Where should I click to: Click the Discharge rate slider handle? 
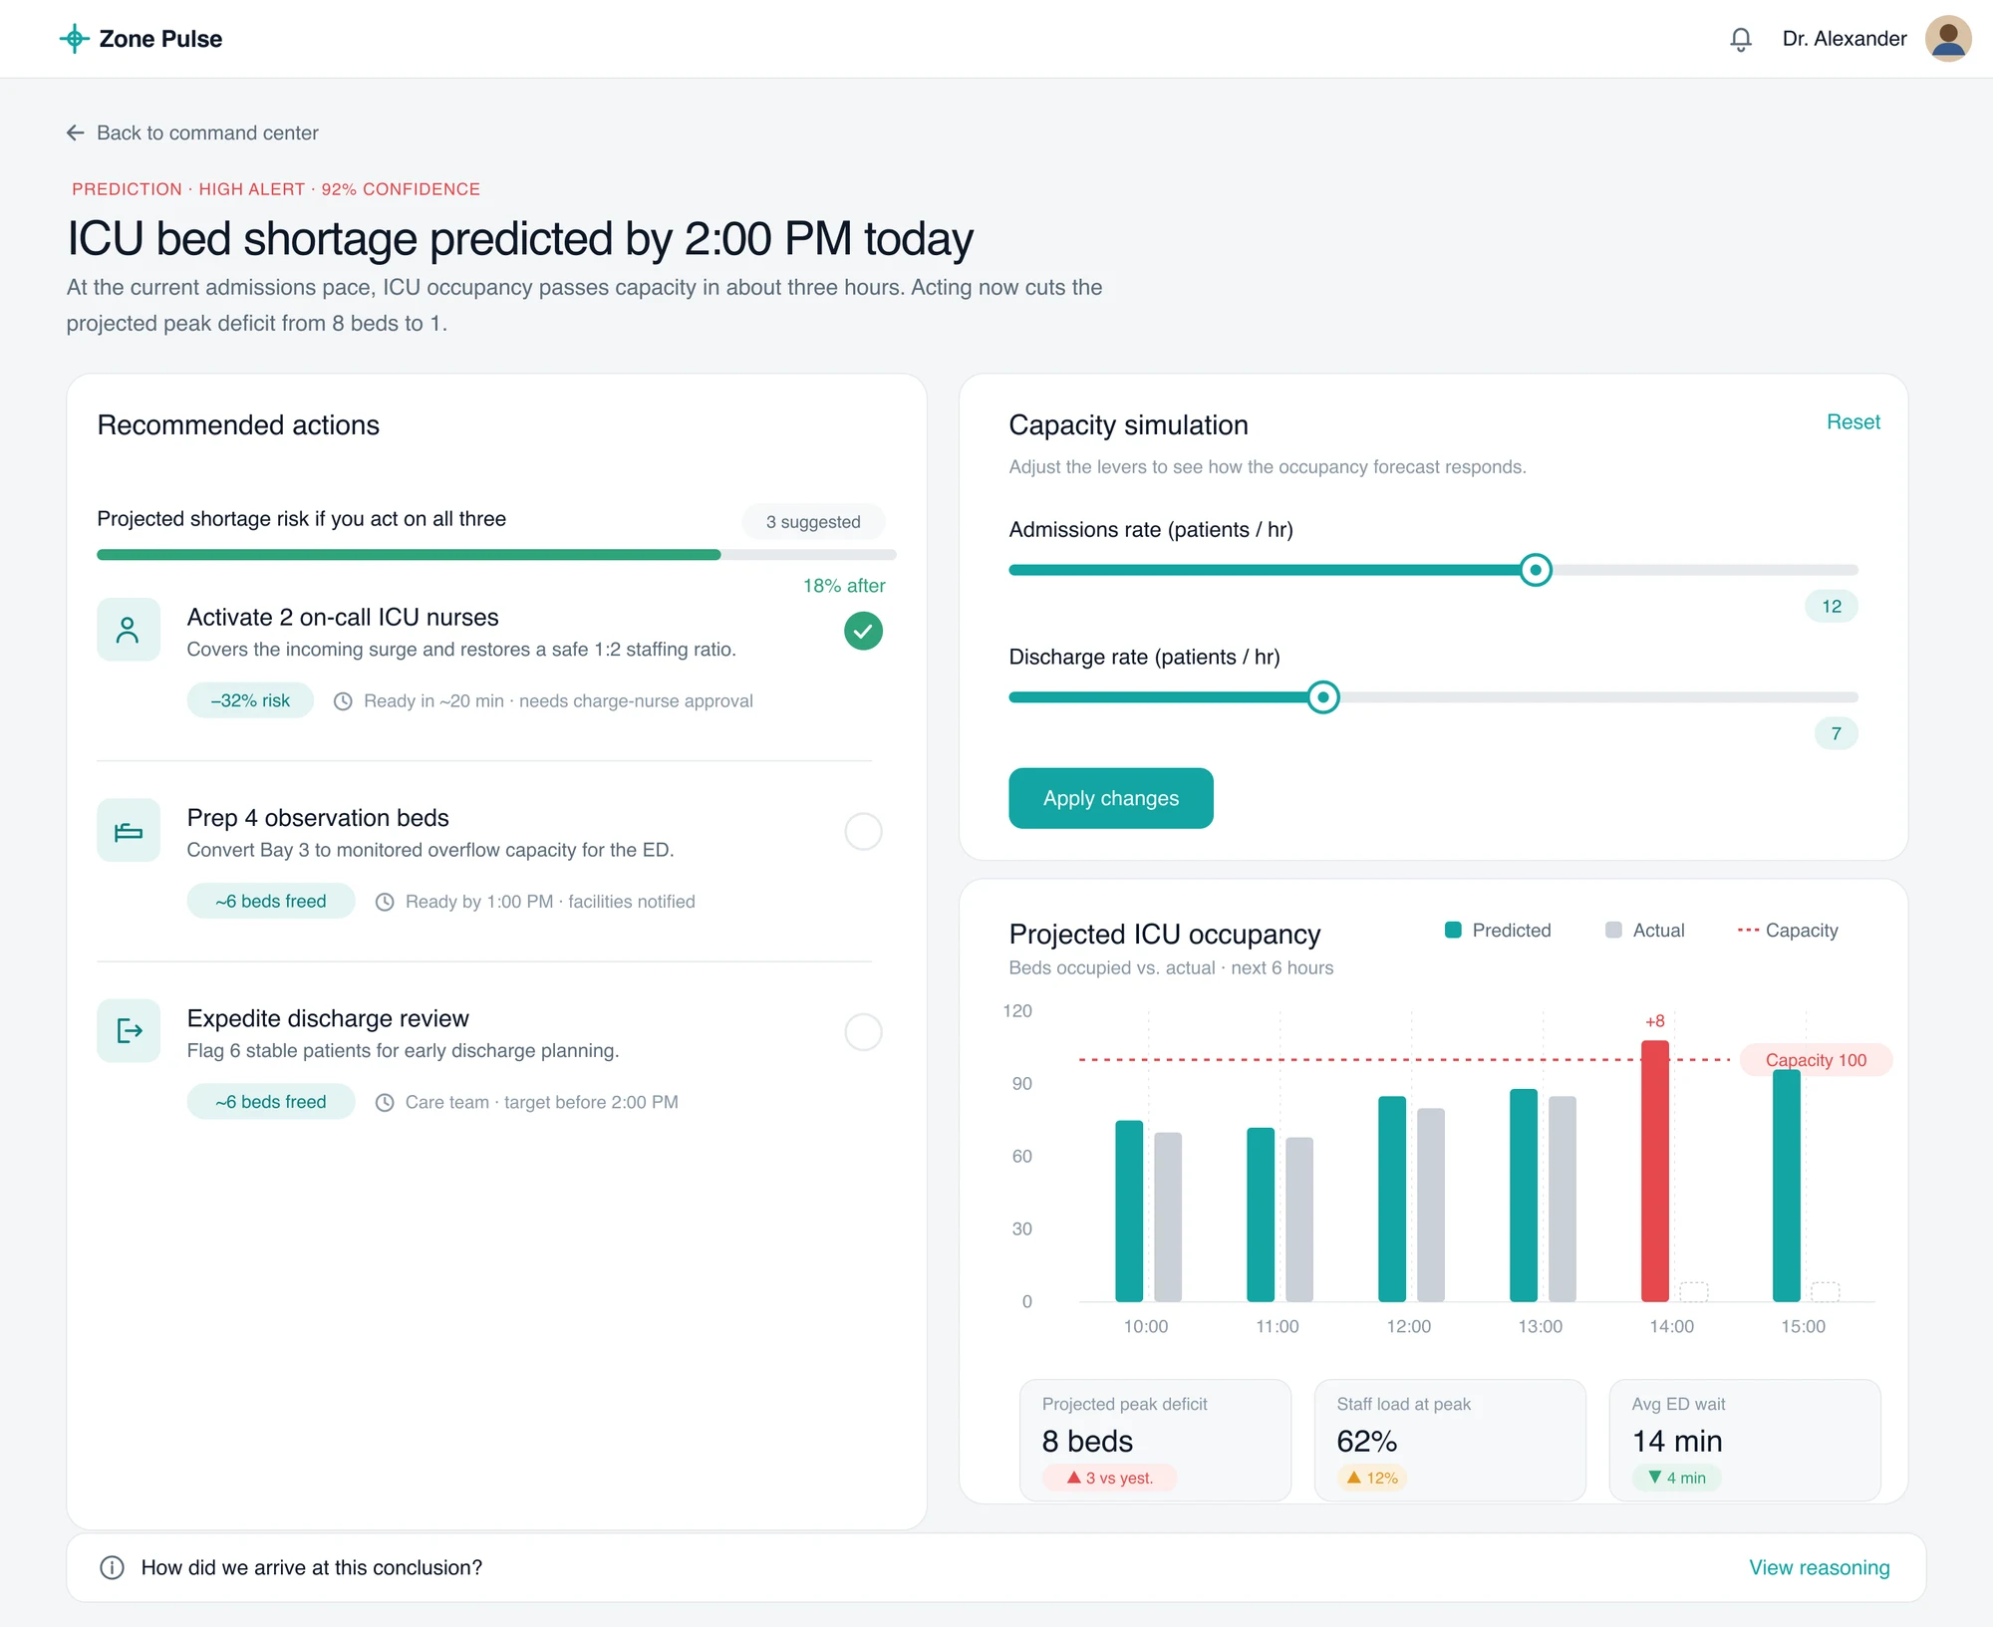click(1323, 697)
